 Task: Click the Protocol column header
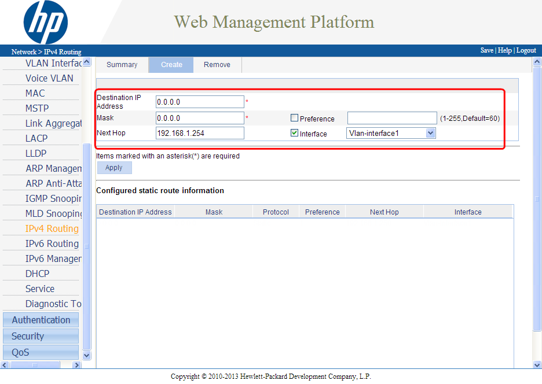pos(276,212)
